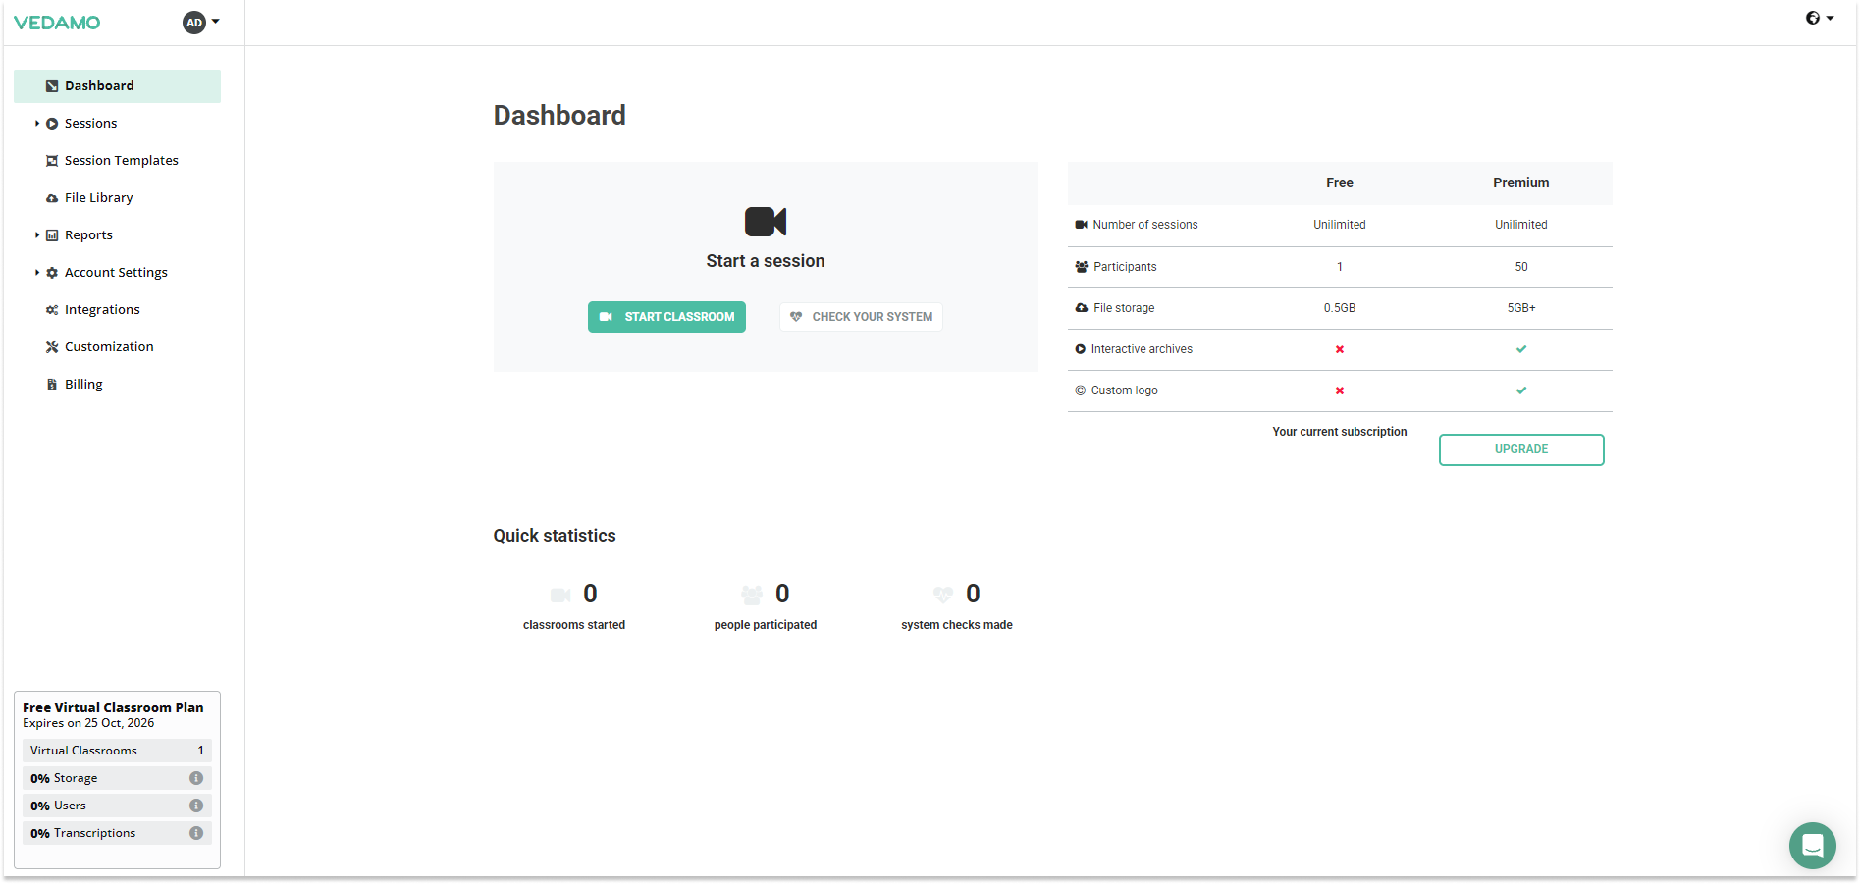Click the Premium column header

(1521, 183)
